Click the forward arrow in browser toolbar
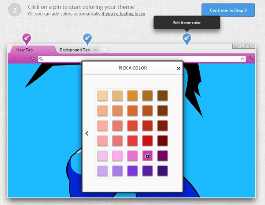The height and width of the screenshot is (205, 265). pos(23,58)
